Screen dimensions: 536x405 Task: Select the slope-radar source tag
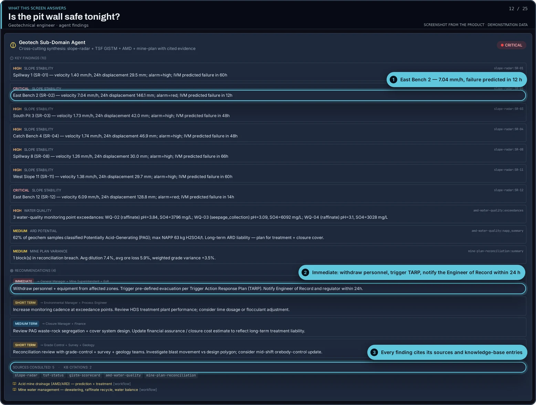pos(26,375)
